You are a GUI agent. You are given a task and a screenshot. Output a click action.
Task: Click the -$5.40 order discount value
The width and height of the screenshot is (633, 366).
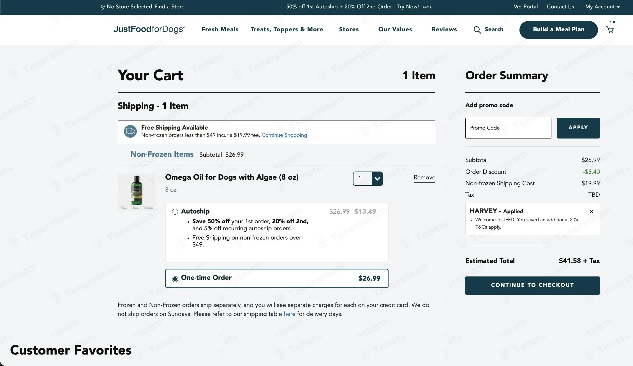point(591,172)
